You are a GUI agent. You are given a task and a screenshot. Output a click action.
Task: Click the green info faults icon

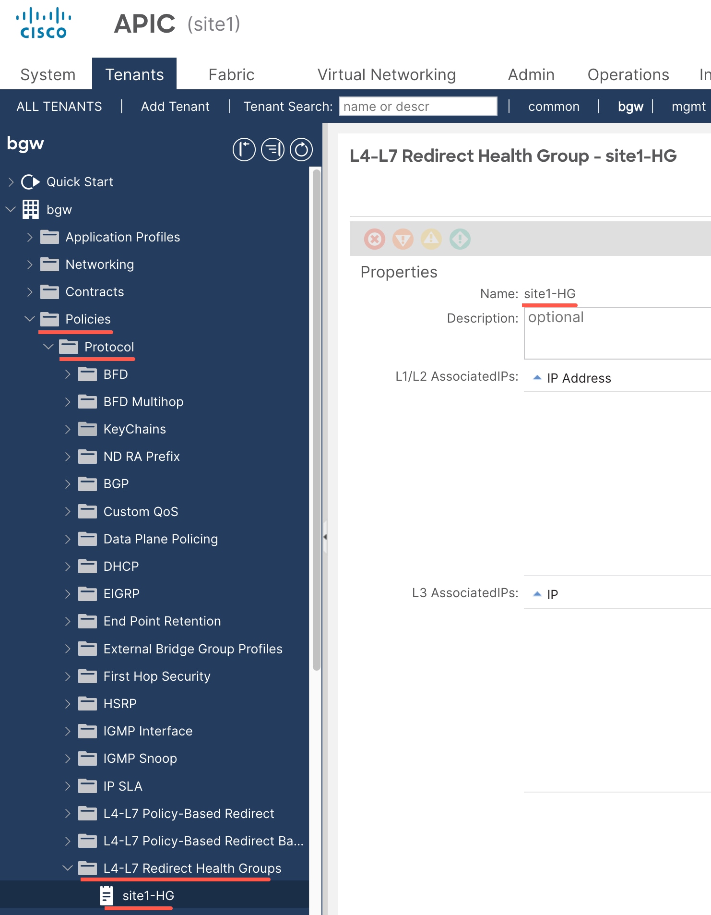point(460,239)
